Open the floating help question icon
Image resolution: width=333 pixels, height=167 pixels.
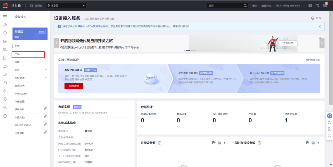point(330,122)
